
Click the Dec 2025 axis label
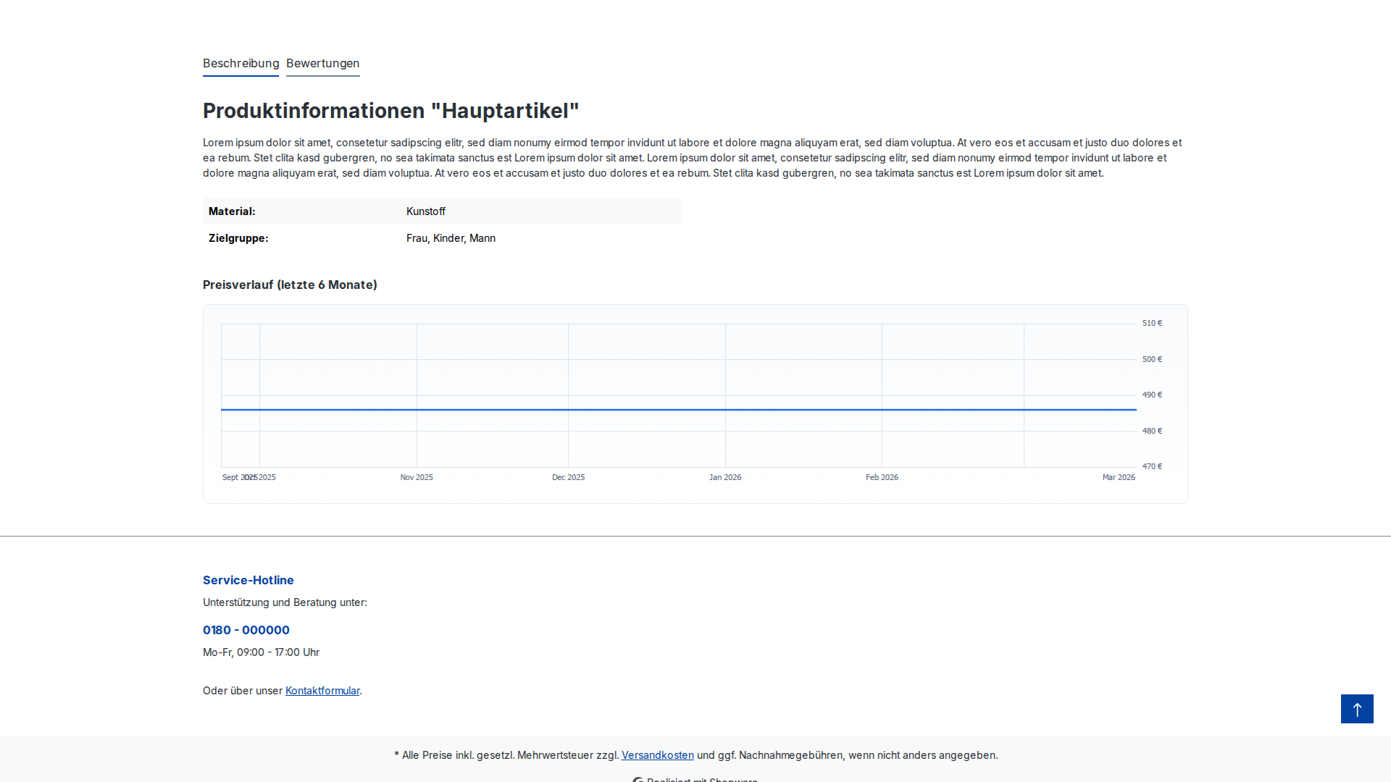pos(568,477)
